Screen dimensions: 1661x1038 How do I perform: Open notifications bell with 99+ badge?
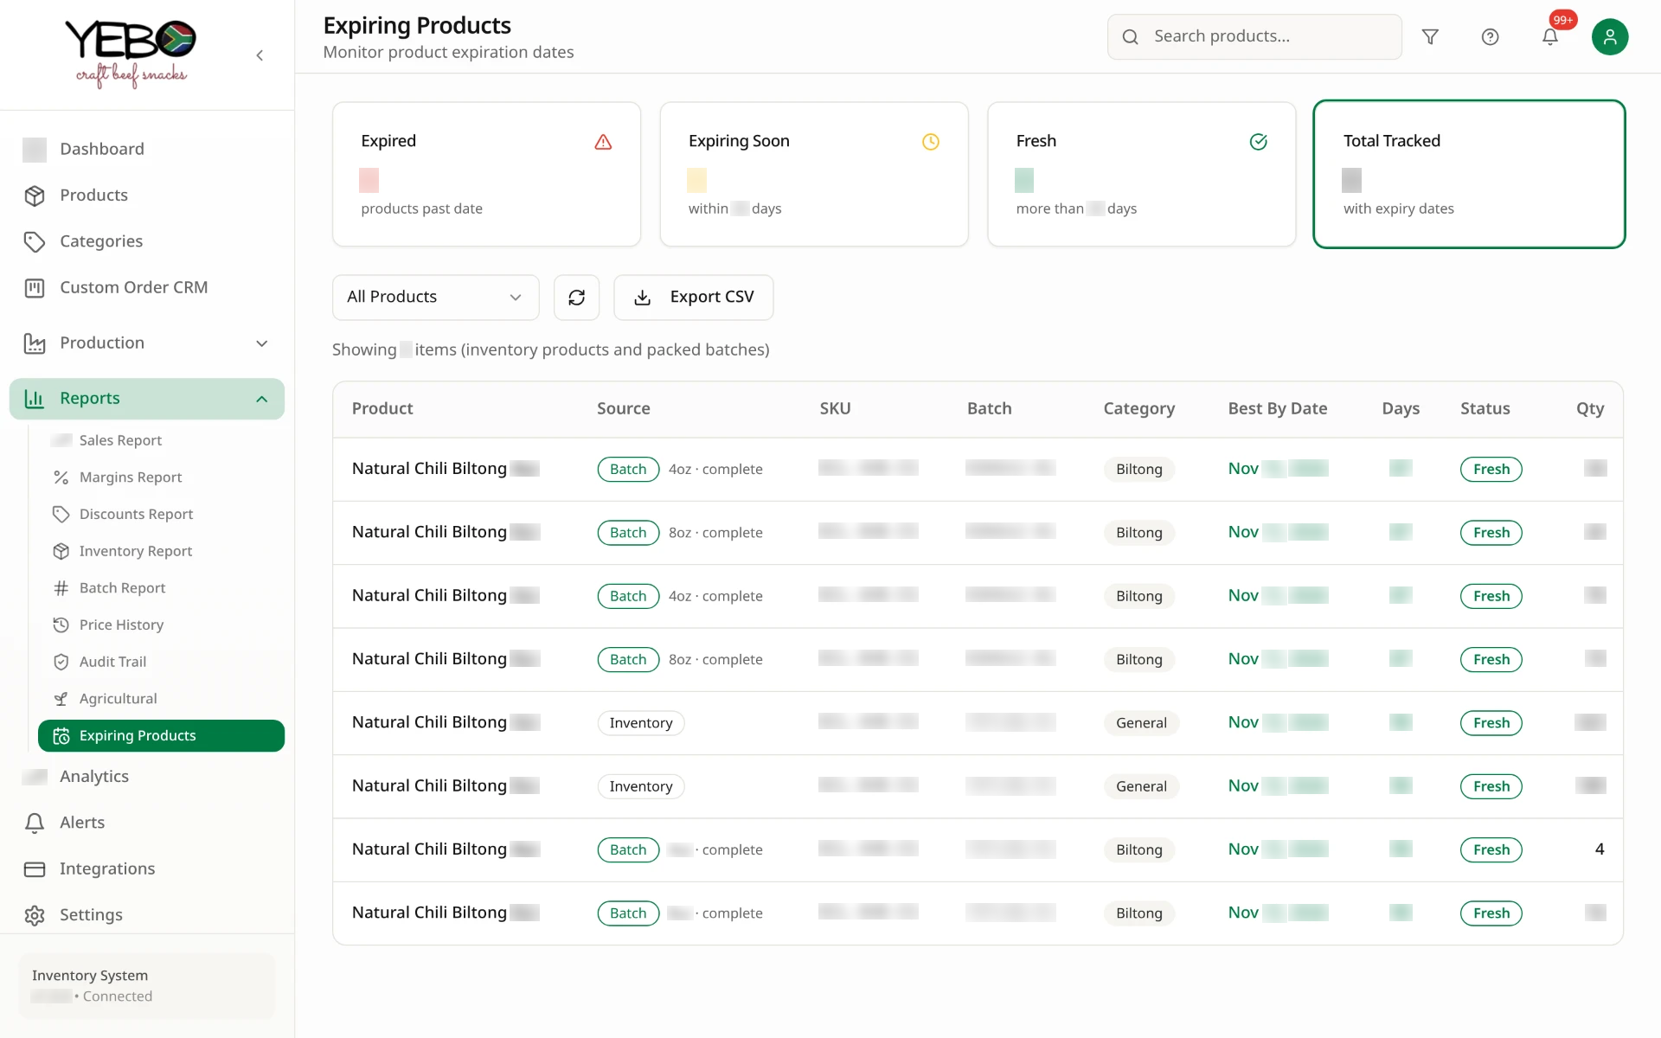click(x=1550, y=36)
